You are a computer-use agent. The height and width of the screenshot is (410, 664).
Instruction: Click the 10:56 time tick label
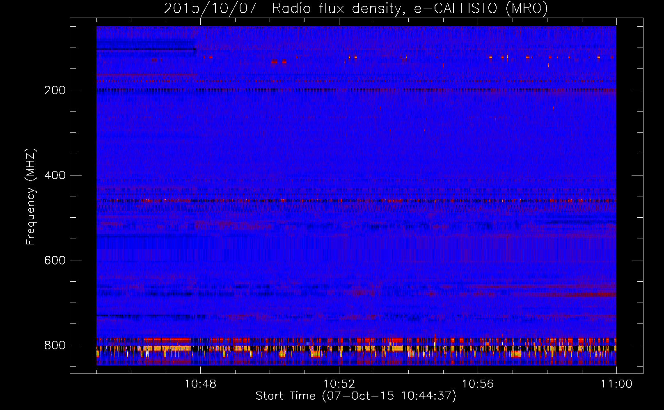point(478,384)
